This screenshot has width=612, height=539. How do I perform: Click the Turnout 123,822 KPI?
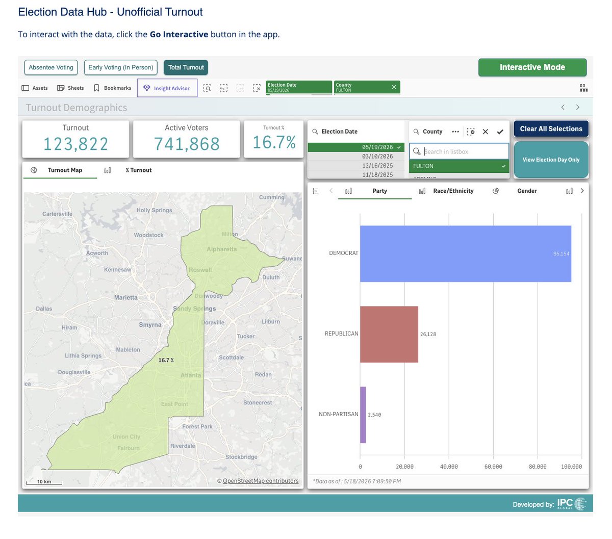point(75,139)
